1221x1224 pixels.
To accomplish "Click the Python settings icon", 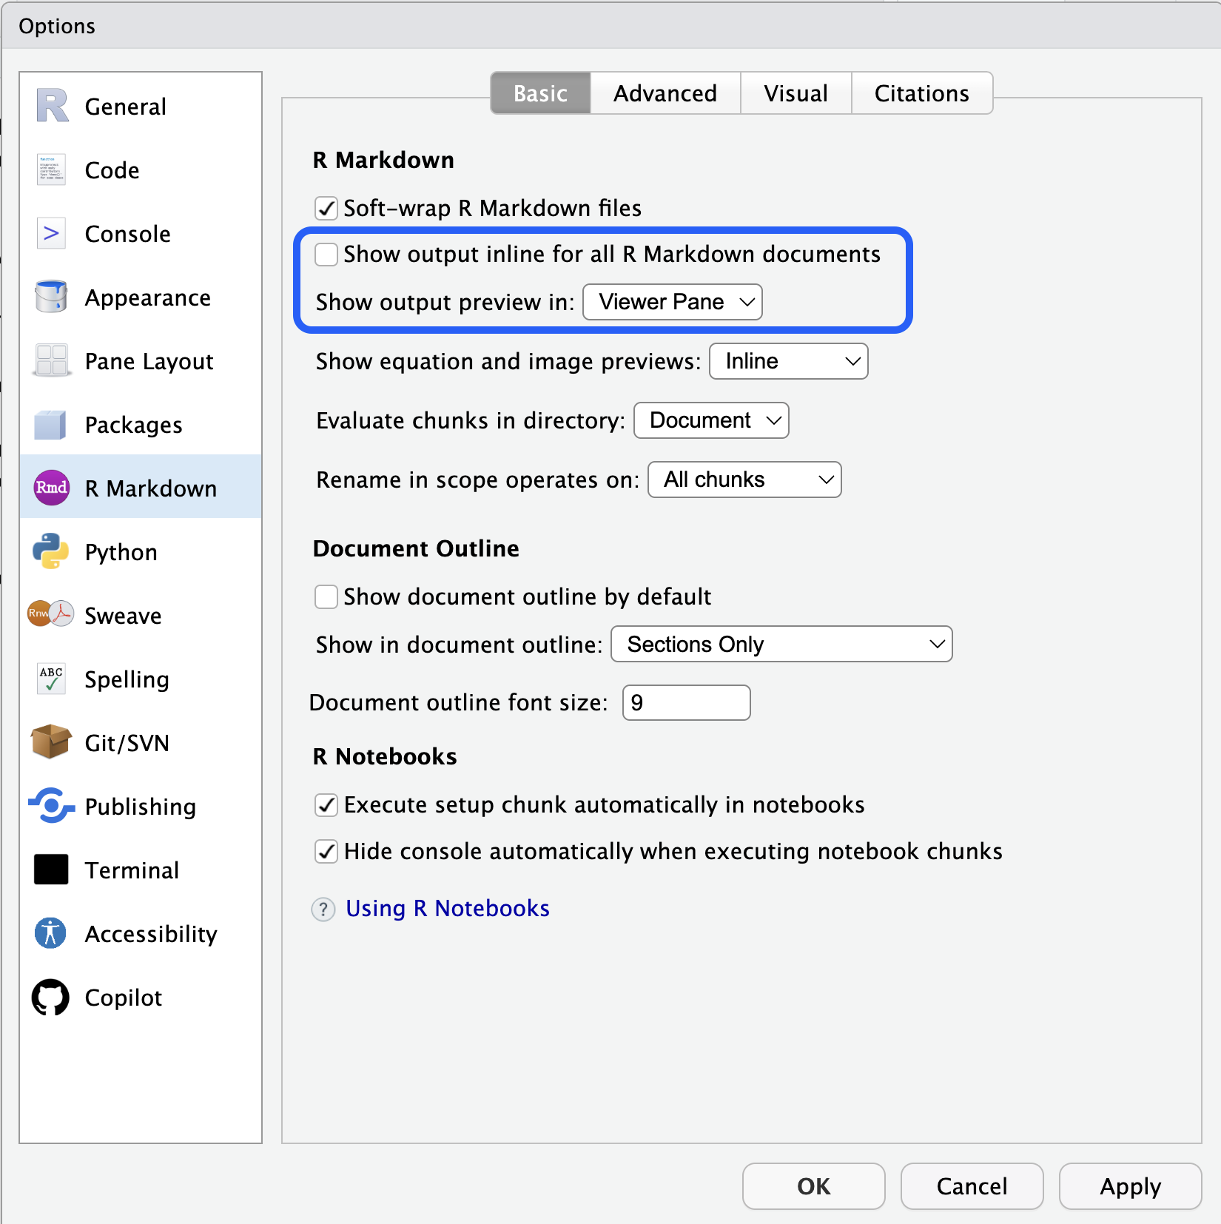I will click(x=50, y=551).
